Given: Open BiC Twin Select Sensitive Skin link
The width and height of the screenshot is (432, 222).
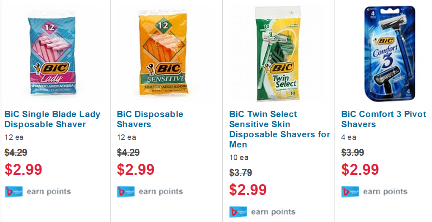Looking at the screenshot, I should 279,129.
